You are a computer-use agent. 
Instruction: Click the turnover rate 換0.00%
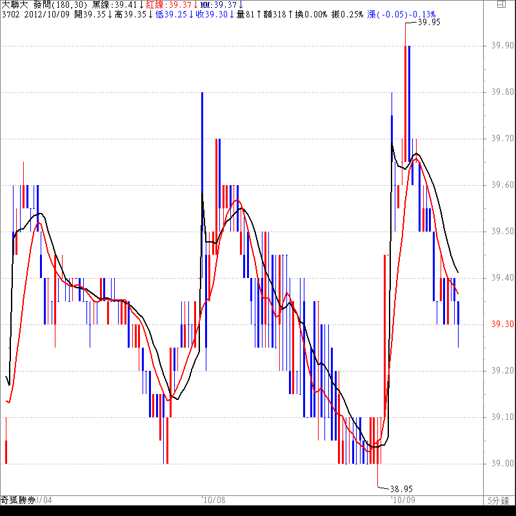click(312, 14)
